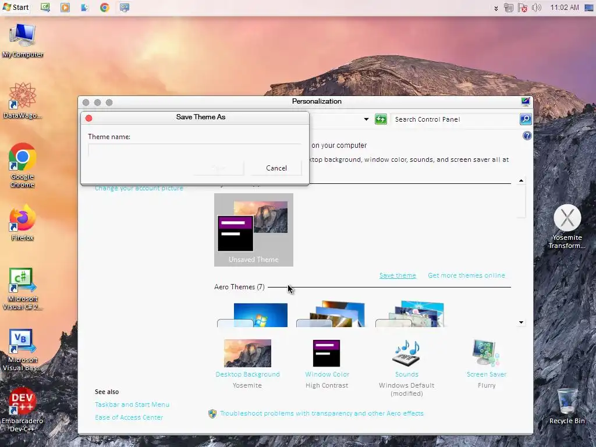
Task: Select the My Computer desktop icon
Action: click(x=23, y=41)
